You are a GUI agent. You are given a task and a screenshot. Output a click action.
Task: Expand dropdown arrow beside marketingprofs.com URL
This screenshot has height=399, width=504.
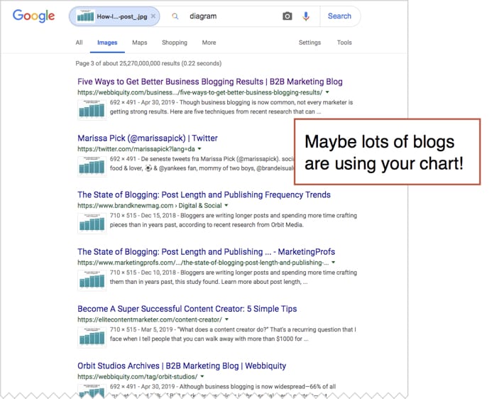point(334,263)
